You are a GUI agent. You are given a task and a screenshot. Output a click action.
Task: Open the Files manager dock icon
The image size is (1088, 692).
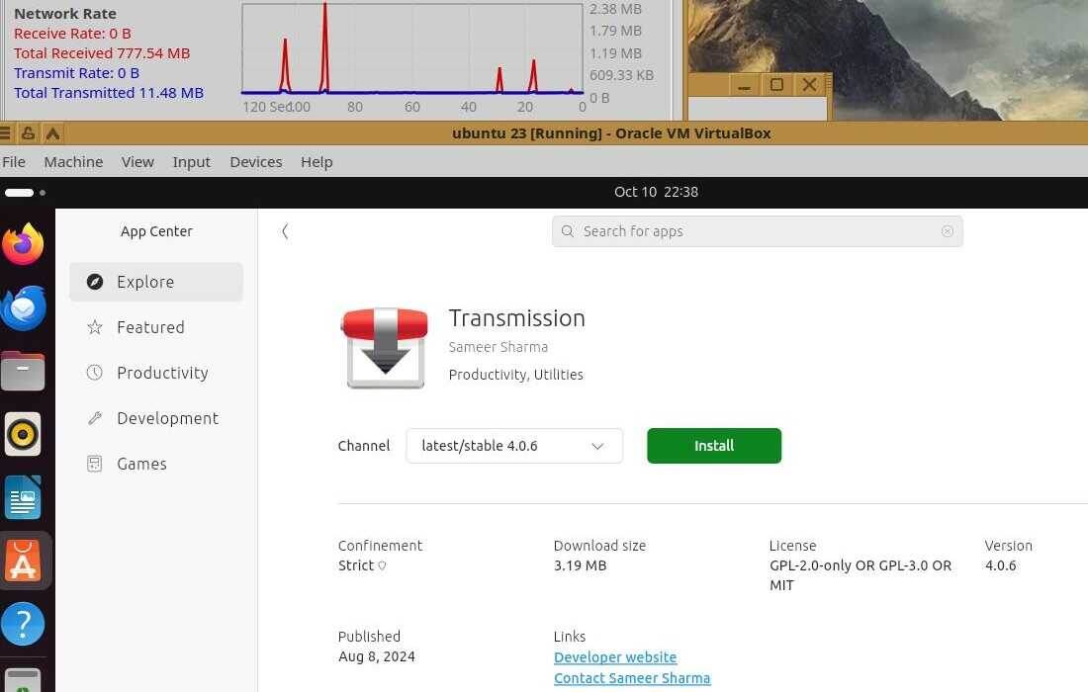[23, 371]
